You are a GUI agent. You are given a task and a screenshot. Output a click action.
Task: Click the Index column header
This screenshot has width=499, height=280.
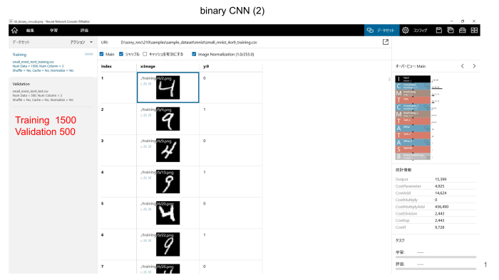pos(106,66)
